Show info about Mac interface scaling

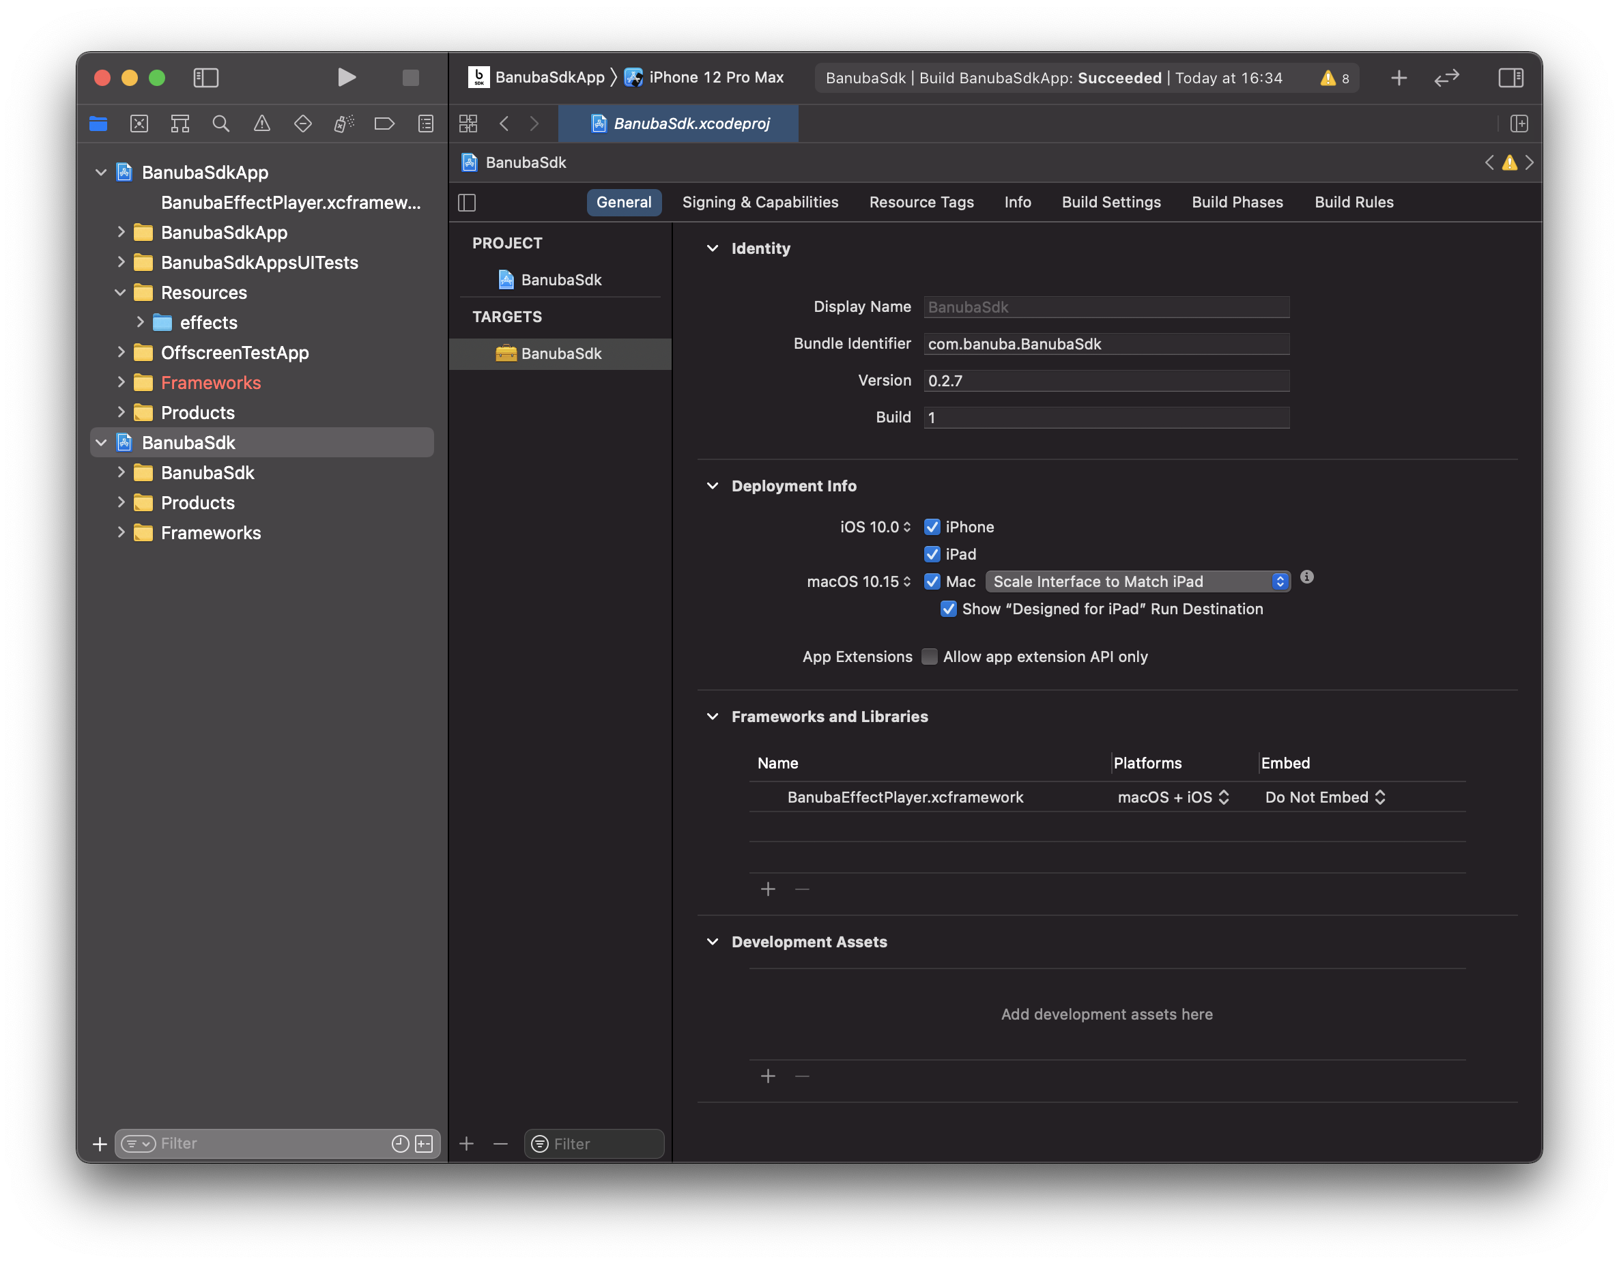coord(1307,577)
